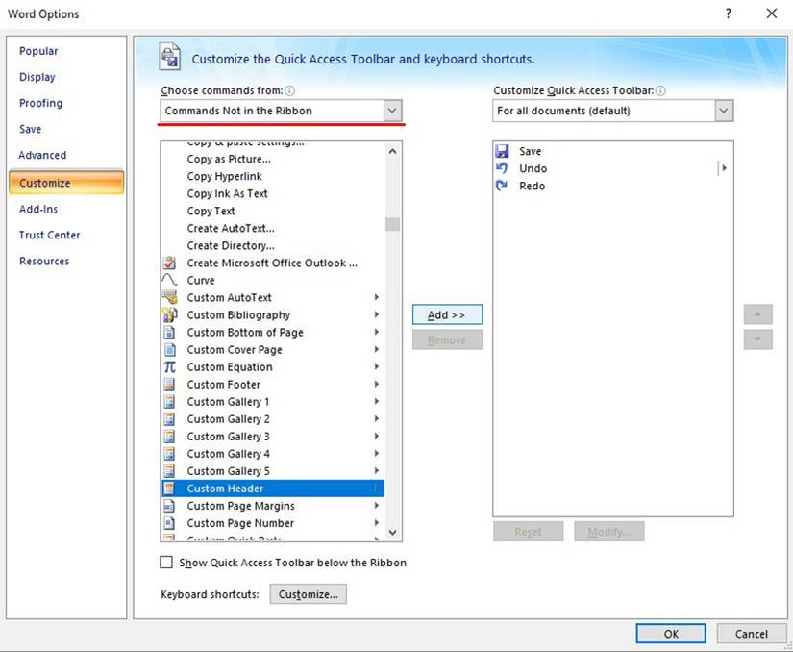Screen dimensions: 793x652
Task: Open the Save options category
Action: pyautogui.click(x=31, y=129)
